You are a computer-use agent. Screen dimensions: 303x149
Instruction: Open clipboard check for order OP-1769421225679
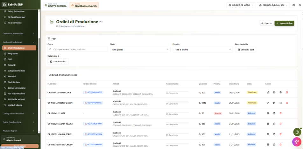coord(274,113)
